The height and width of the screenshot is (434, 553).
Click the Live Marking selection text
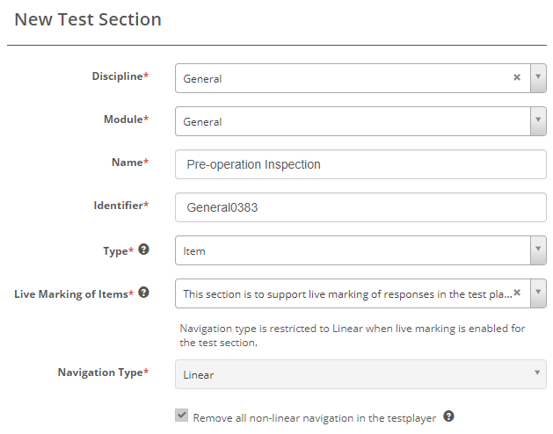pyautogui.click(x=343, y=293)
